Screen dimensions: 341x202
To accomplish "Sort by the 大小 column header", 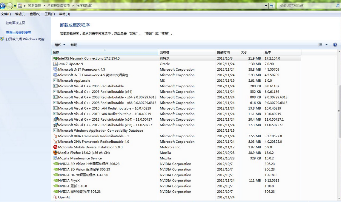I will (251, 52).
